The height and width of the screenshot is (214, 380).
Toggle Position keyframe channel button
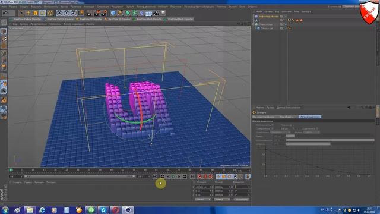tap(218, 177)
